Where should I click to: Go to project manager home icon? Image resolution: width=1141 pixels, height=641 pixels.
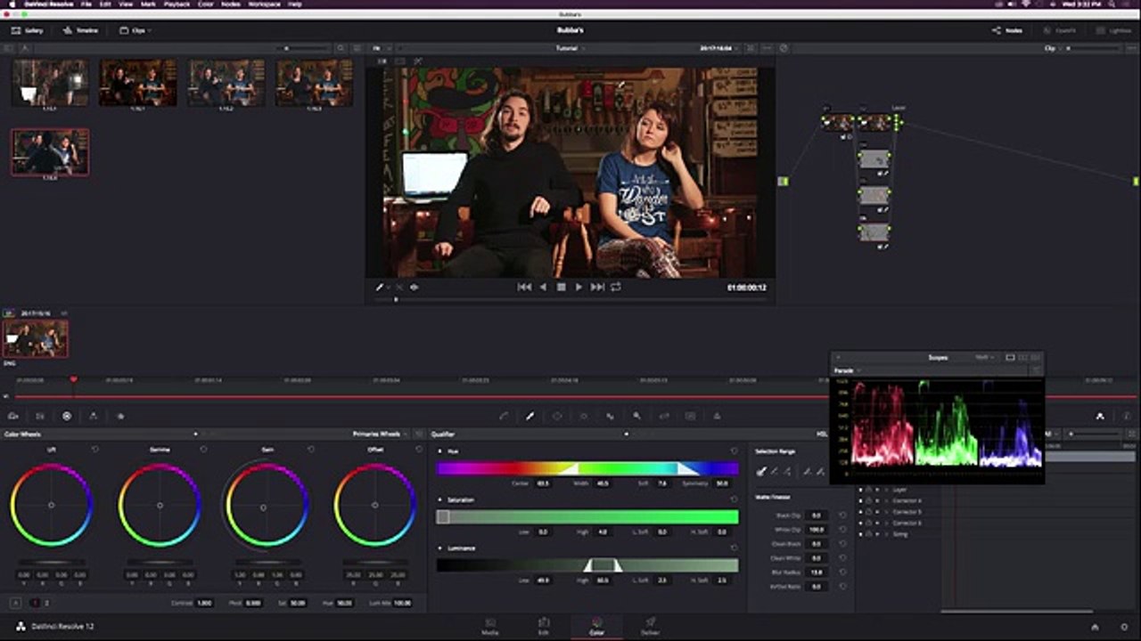(x=1095, y=627)
